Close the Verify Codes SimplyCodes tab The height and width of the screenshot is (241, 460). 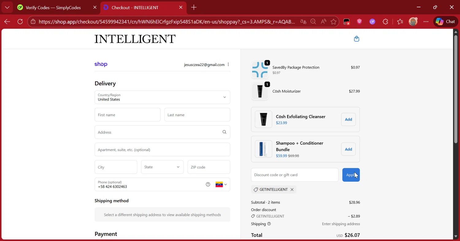pos(95,7)
